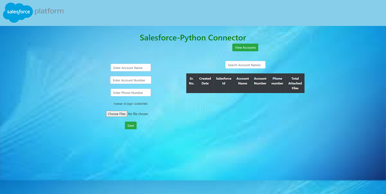The image size is (386, 194).
Task: Click inside the Enter Phone Number field
Action: coord(130,92)
